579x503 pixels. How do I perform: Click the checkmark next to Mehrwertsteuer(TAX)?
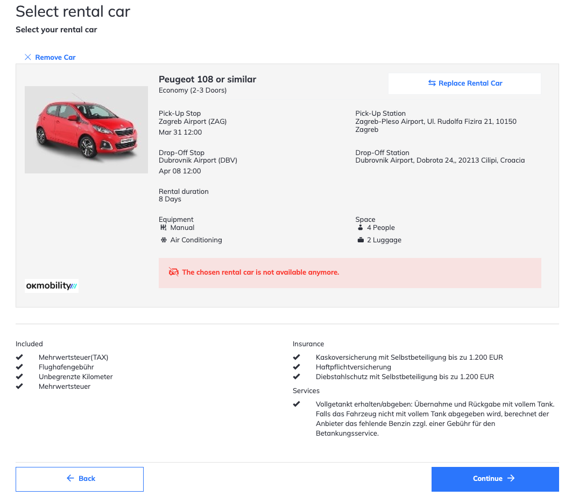[x=19, y=357]
